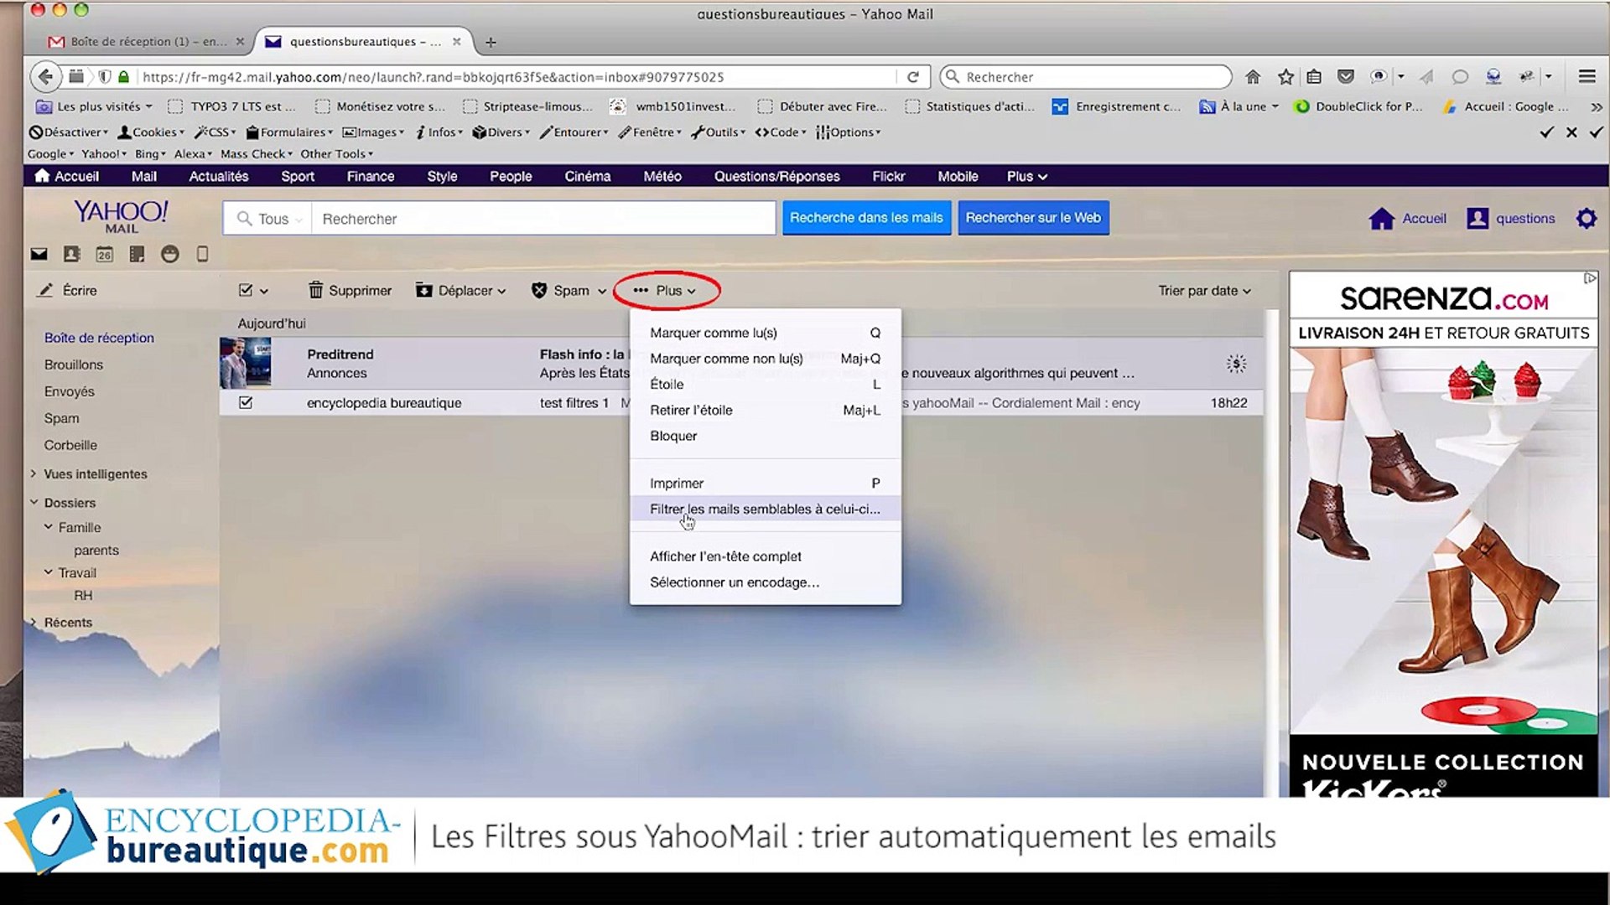The image size is (1610, 905).
Task: Click in the Yahoo Mail Rechercher field
Action: pyautogui.click(x=543, y=219)
